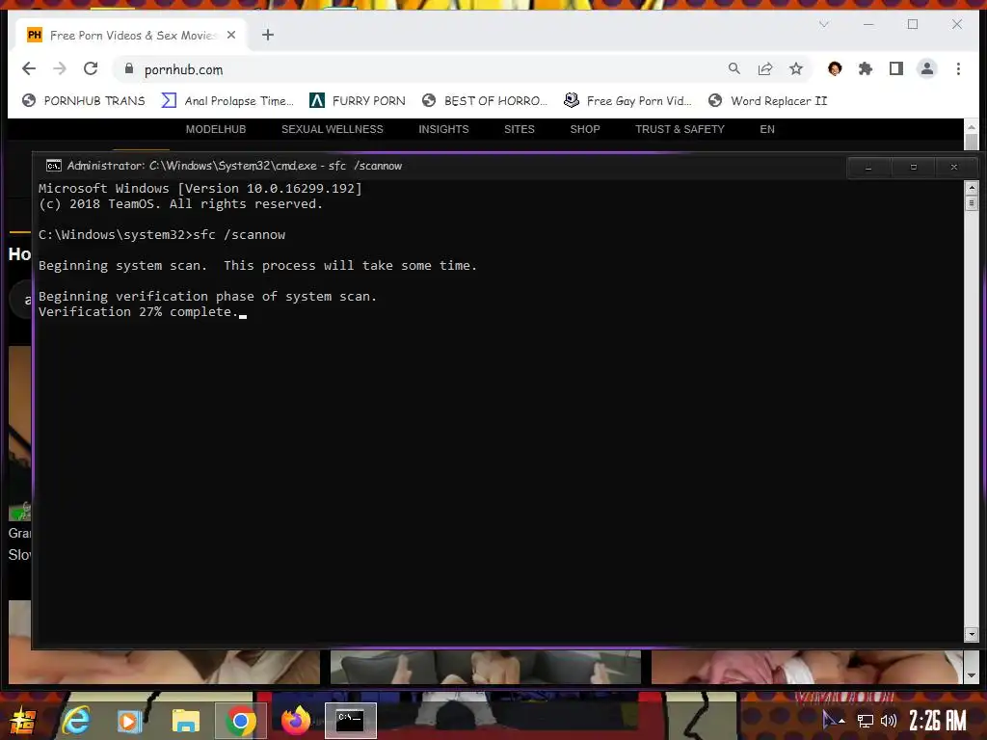Click 'Beginning verification phase of system scan.' text

(x=208, y=297)
